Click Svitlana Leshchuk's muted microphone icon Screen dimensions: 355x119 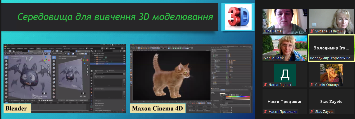tap(312, 31)
